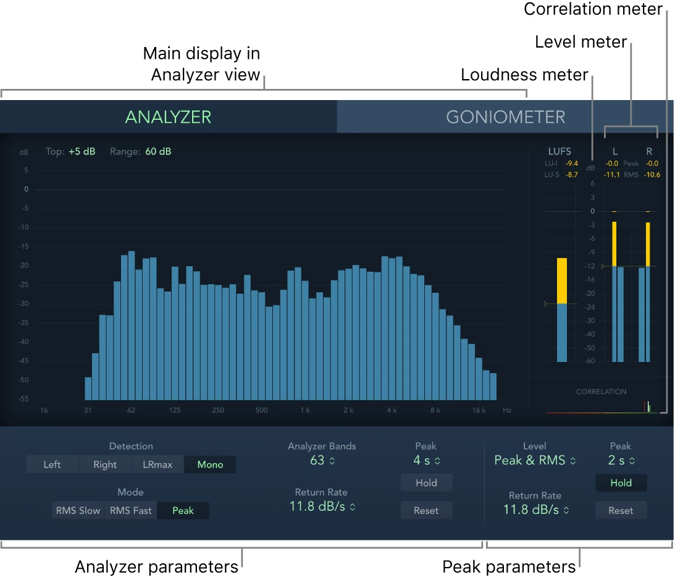Toggle the level meter Hold button
Image resolution: width=675 pixels, height=580 pixels.
621,483
